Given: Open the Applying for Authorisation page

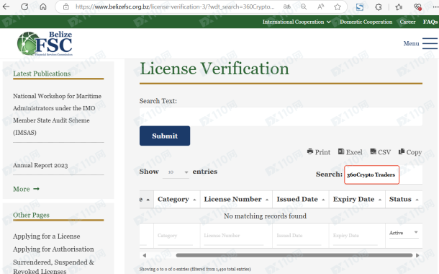Looking at the screenshot, I should [x=53, y=249].
